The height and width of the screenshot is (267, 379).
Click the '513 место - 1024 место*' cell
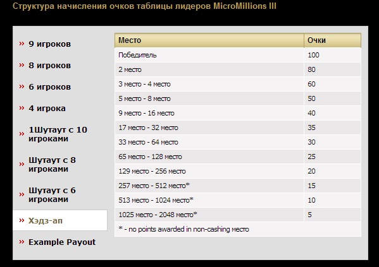(x=209, y=200)
